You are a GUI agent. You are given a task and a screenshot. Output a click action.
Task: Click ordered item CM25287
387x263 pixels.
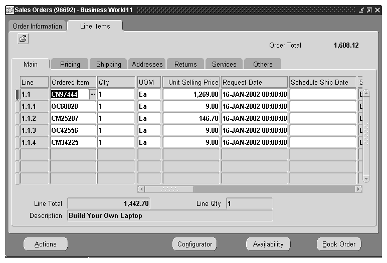coord(73,118)
